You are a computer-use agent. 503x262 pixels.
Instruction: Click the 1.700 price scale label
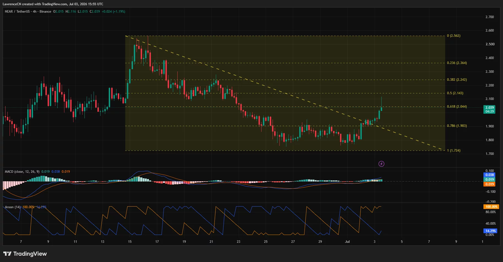[x=490, y=154]
